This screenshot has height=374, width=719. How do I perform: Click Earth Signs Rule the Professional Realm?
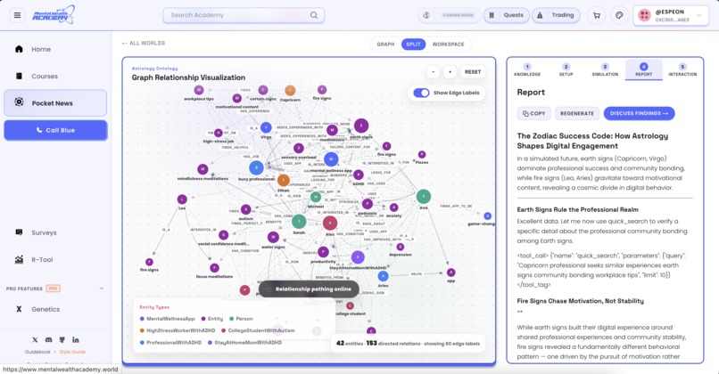point(577,209)
